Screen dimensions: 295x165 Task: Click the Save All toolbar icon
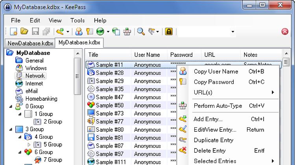click(46, 31)
